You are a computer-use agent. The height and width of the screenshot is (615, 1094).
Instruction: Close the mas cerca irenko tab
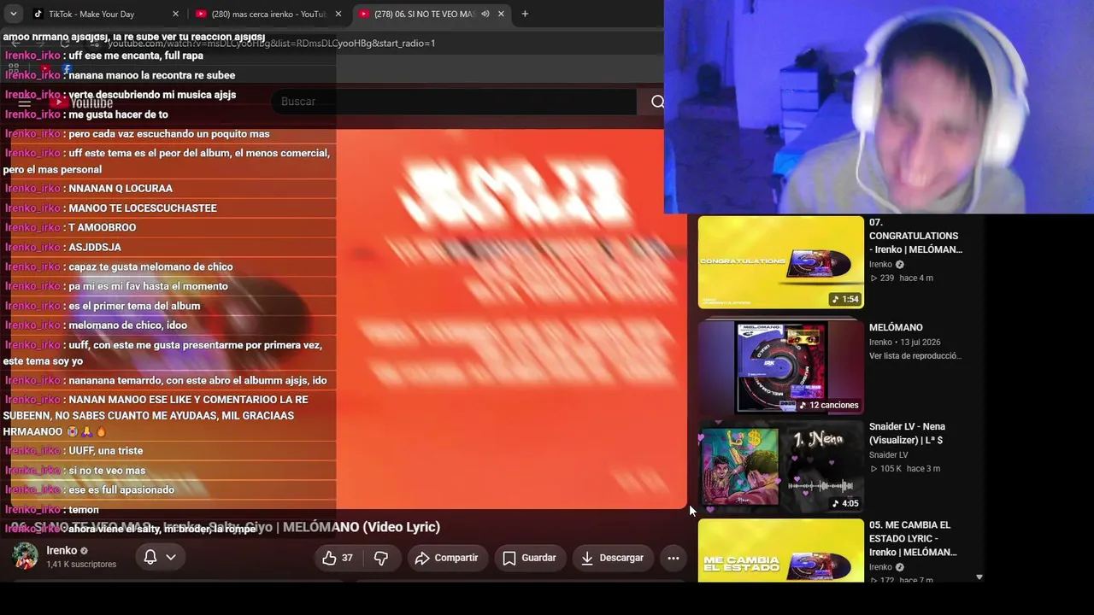338,14
